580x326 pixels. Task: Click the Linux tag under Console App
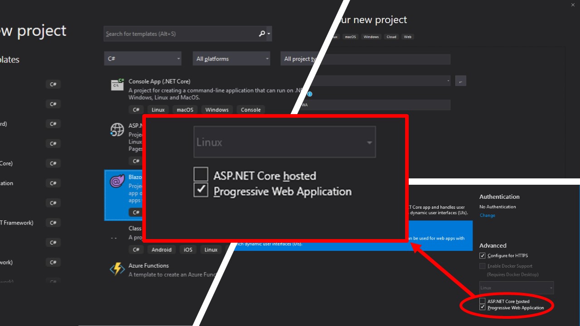point(158,110)
